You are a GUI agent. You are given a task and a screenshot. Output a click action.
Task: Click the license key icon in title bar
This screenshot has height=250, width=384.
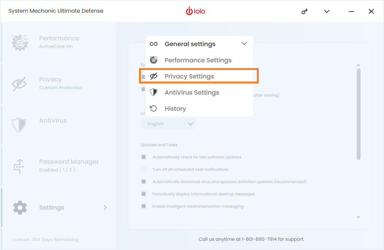(x=305, y=11)
